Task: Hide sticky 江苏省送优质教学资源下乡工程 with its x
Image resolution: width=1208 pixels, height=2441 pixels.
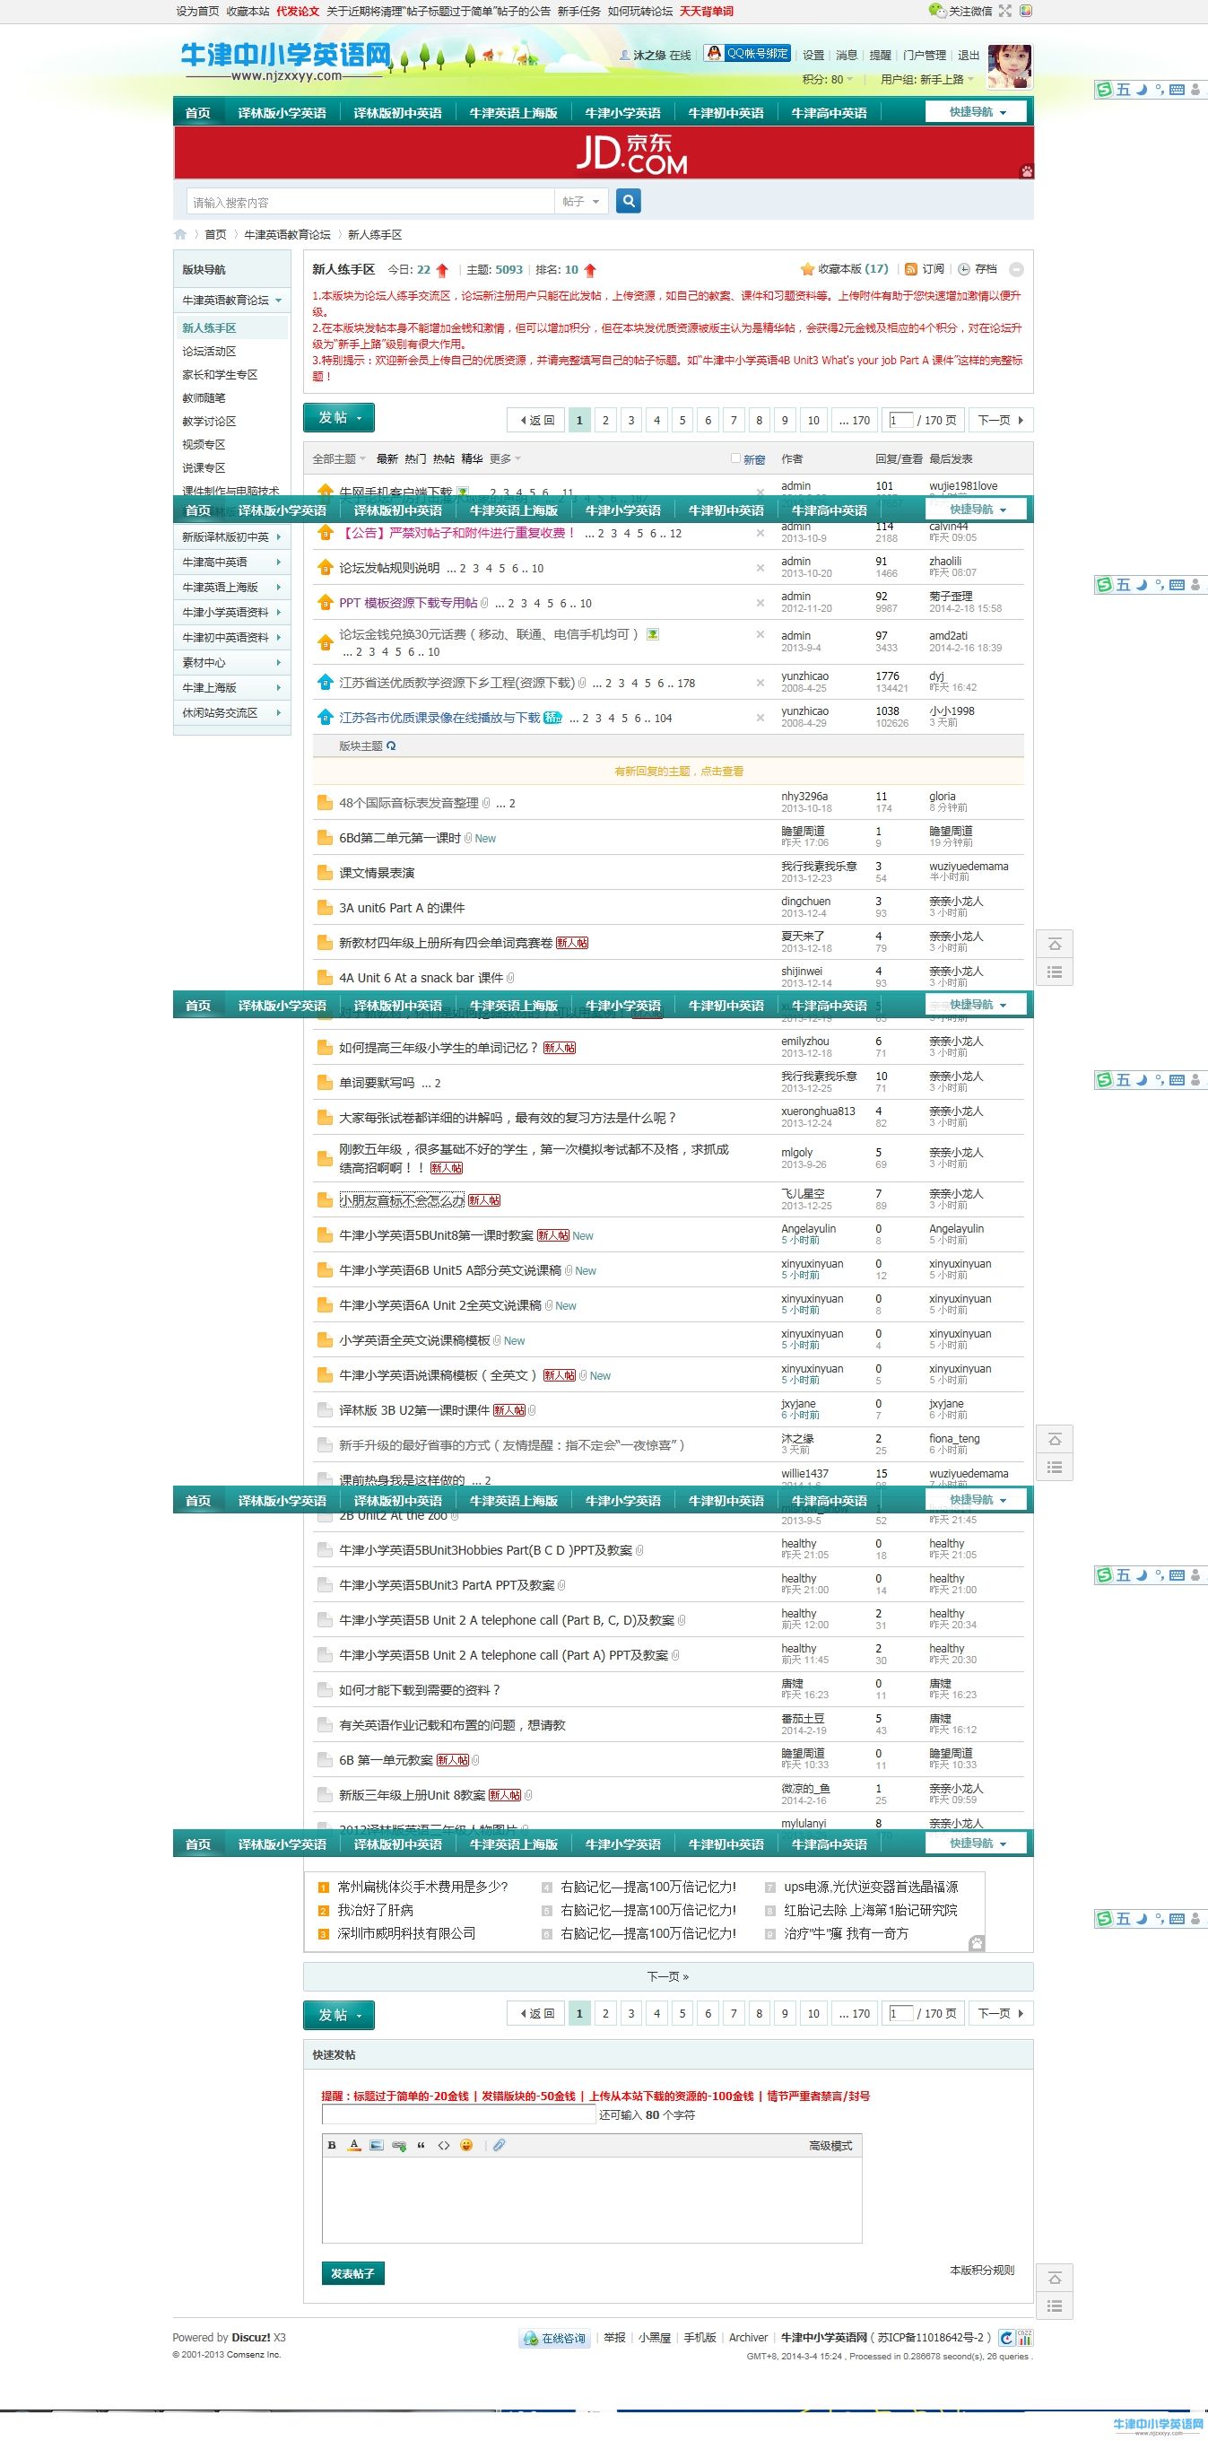Action: click(760, 683)
